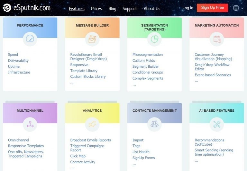The image size is (247, 171).
Task: Click the globe language icon
Action: point(236,8)
